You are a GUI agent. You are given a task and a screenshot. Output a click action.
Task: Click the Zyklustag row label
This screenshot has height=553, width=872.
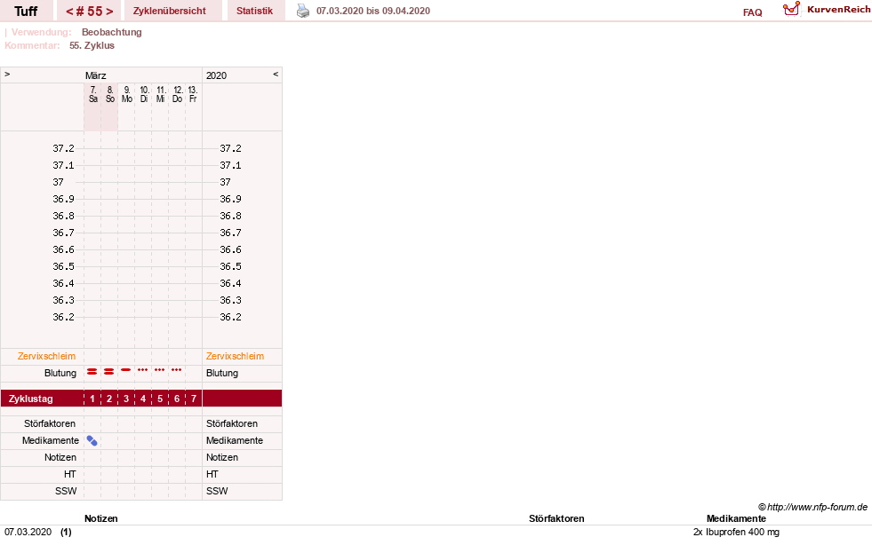[30, 399]
